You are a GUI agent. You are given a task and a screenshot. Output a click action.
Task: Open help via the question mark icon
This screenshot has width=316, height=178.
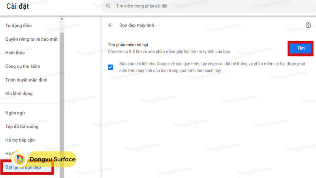pyautogui.click(x=308, y=25)
